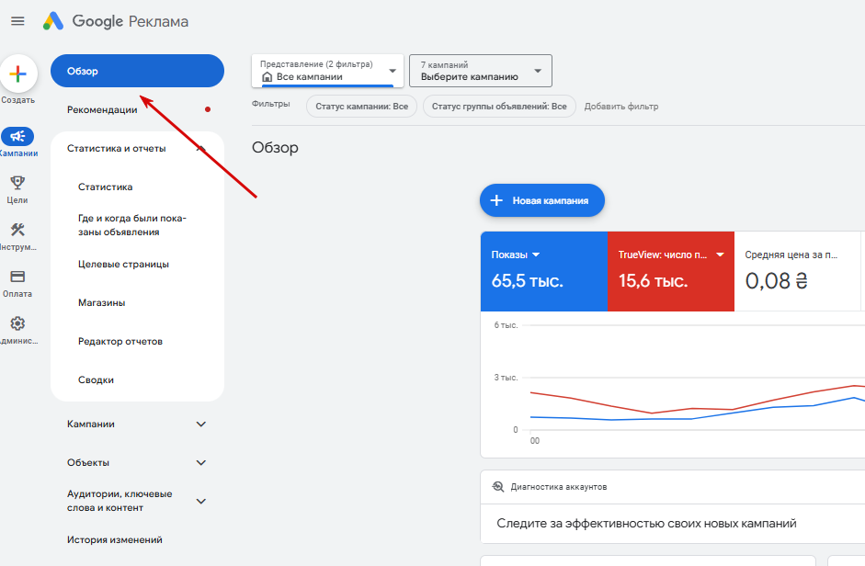Open Admin gear sidebar icon
Screen dimensions: 865x566
pyautogui.click(x=17, y=323)
